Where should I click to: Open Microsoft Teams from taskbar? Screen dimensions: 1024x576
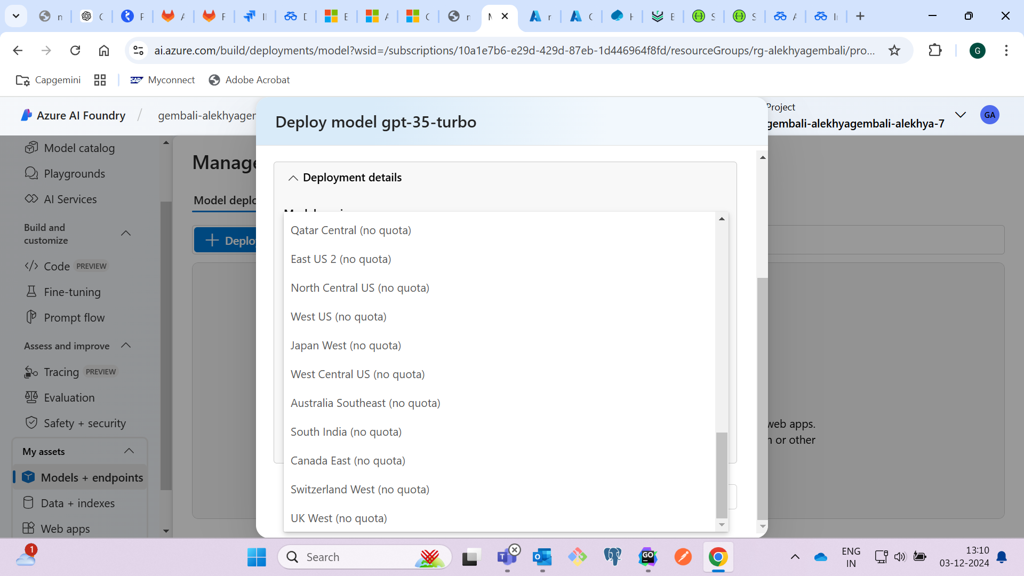(507, 557)
